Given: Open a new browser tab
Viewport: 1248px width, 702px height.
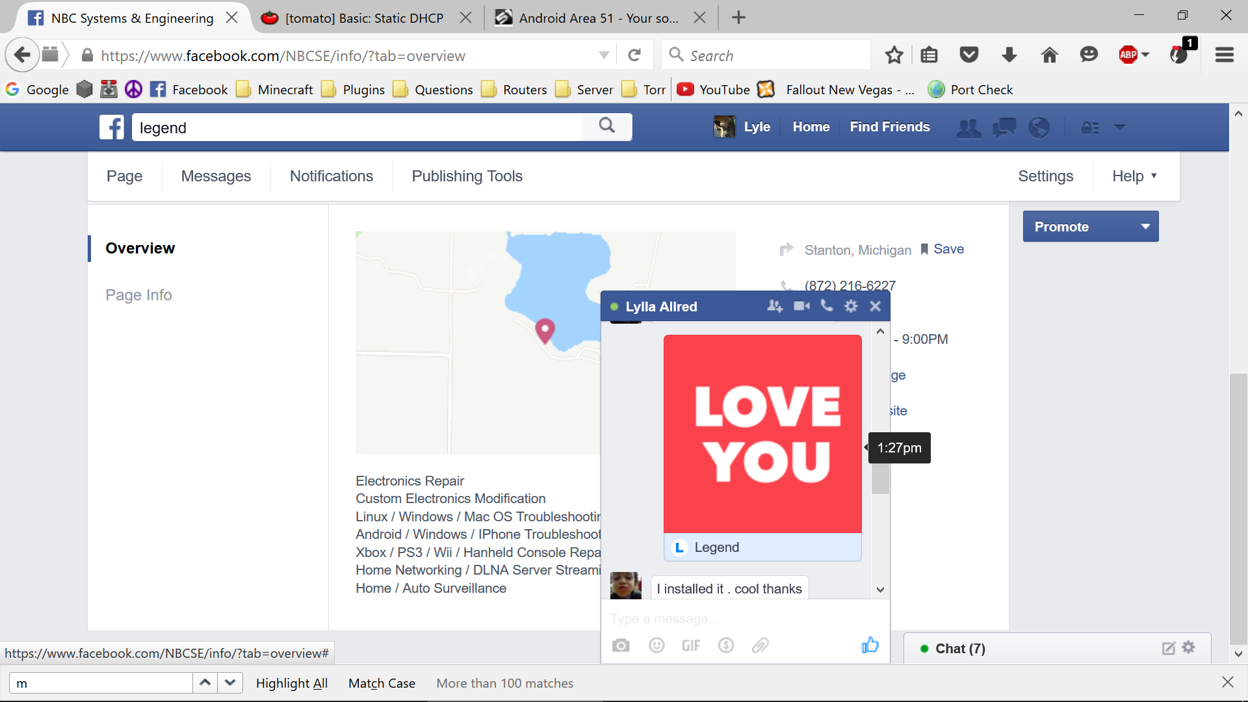Looking at the screenshot, I should click(738, 18).
